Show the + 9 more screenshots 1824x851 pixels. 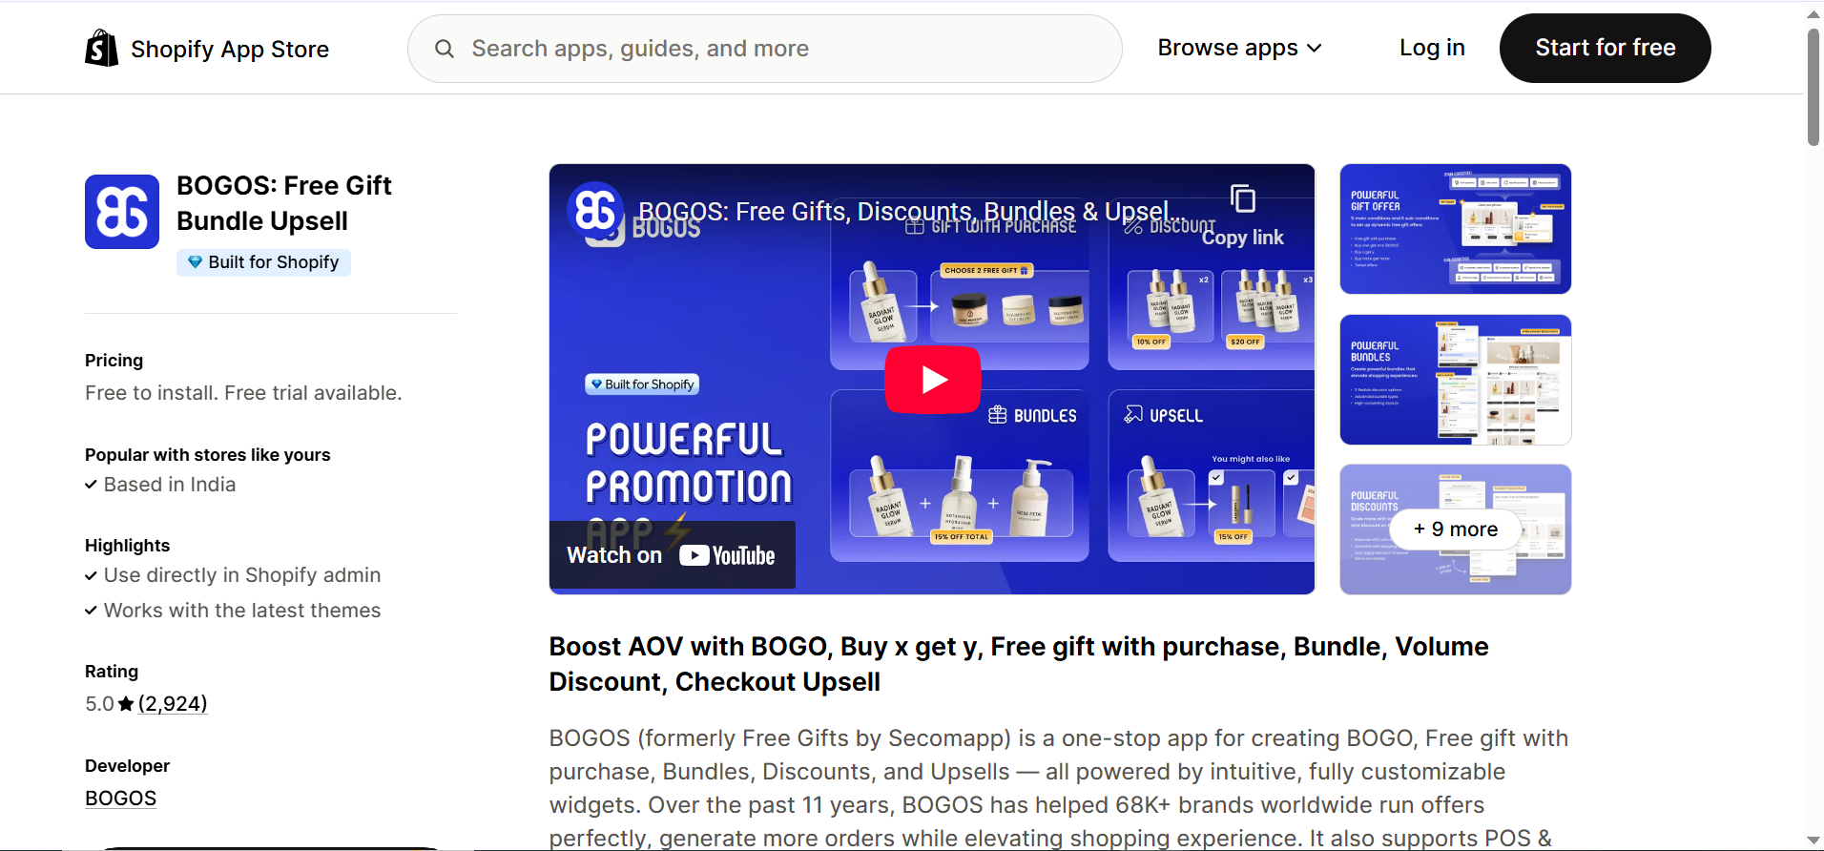[1455, 529]
